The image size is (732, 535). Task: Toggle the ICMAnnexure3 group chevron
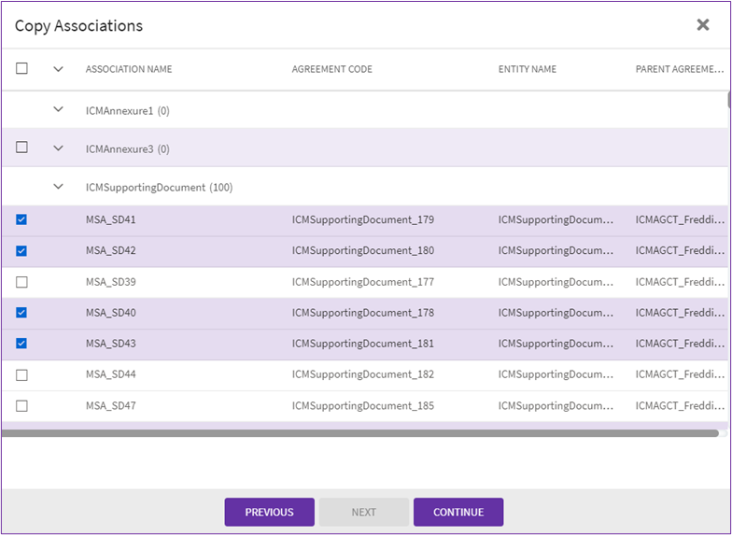[58, 148]
